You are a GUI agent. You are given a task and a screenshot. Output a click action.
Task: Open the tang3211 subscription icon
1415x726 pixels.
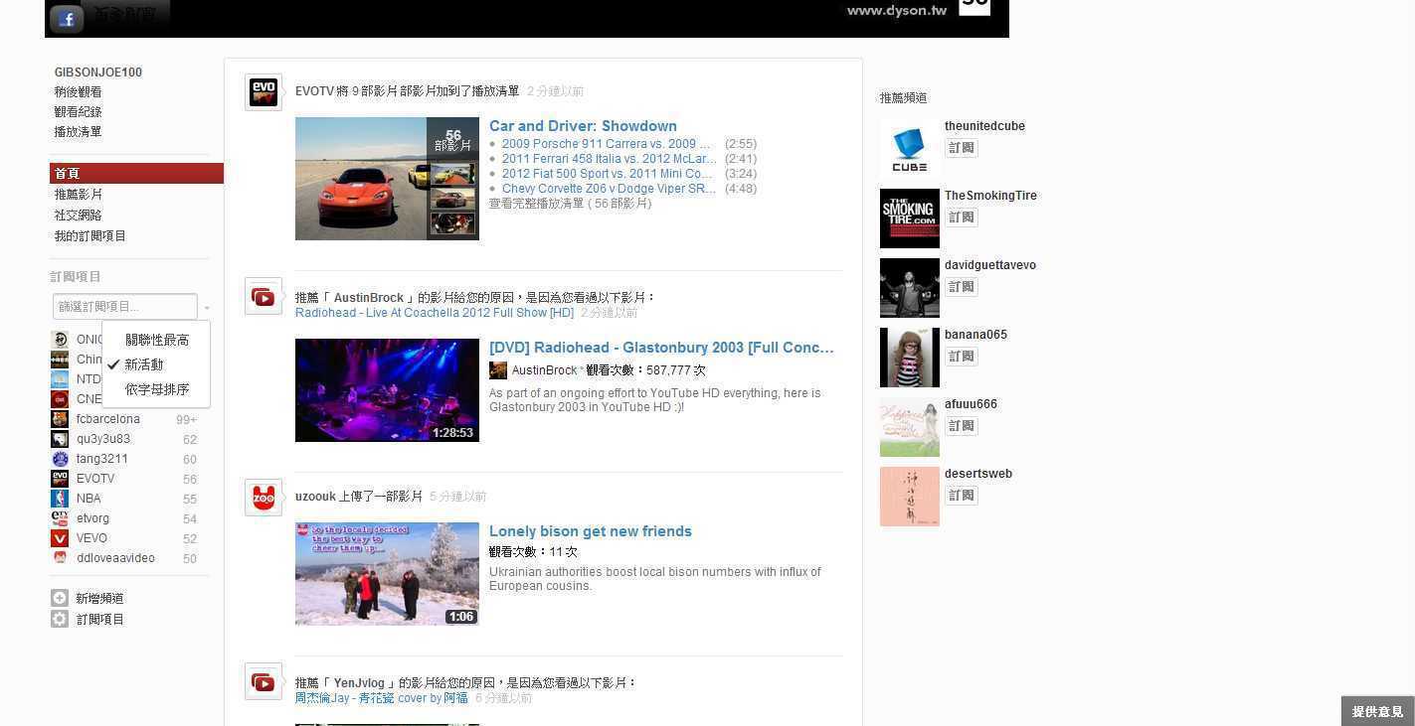[60, 459]
